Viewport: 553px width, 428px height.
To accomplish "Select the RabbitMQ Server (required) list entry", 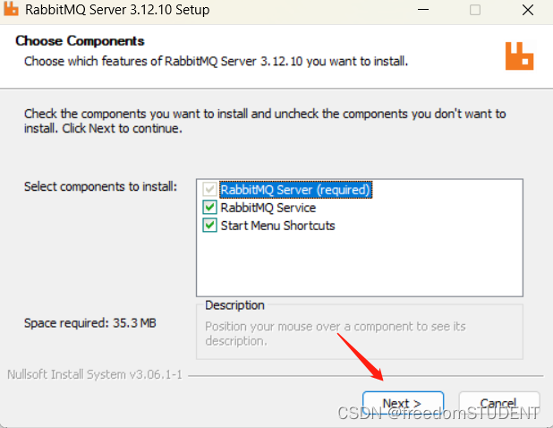I will [x=295, y=190].
